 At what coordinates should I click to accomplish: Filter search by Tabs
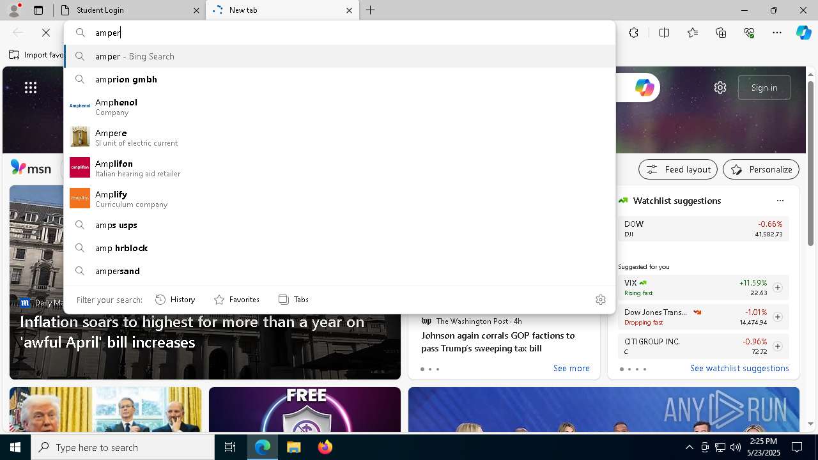point(293,299)
